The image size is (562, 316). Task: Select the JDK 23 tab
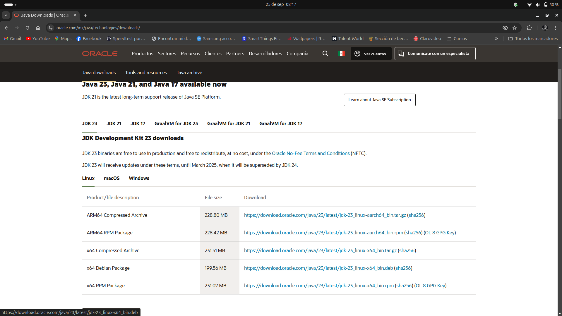(x=90, y=123)
